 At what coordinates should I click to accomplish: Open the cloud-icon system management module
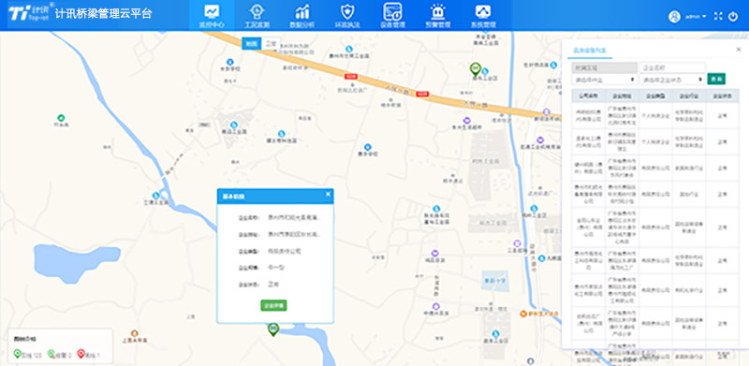(483, 16)
